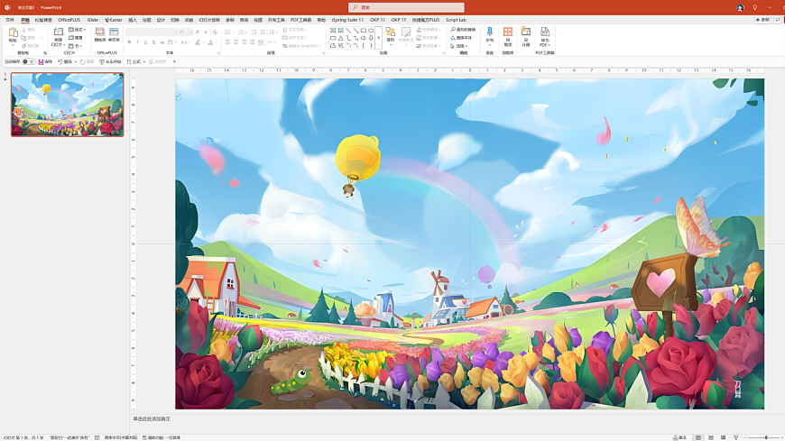Click the Save icon in quick access toolbar
This screenshot has height=441, width=785.
[x=42, y=62]
